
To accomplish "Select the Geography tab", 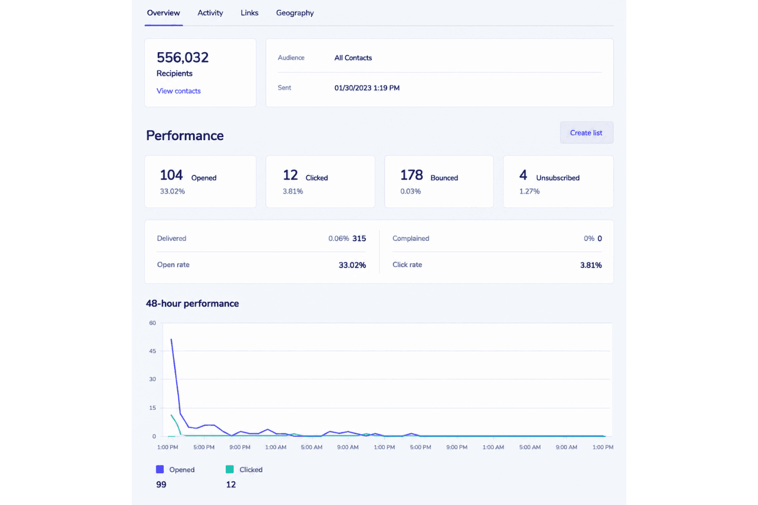I will pyautogui.click(x=295, y=13).
